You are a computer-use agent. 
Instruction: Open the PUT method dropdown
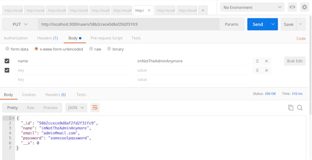click(x=20, y=24)
